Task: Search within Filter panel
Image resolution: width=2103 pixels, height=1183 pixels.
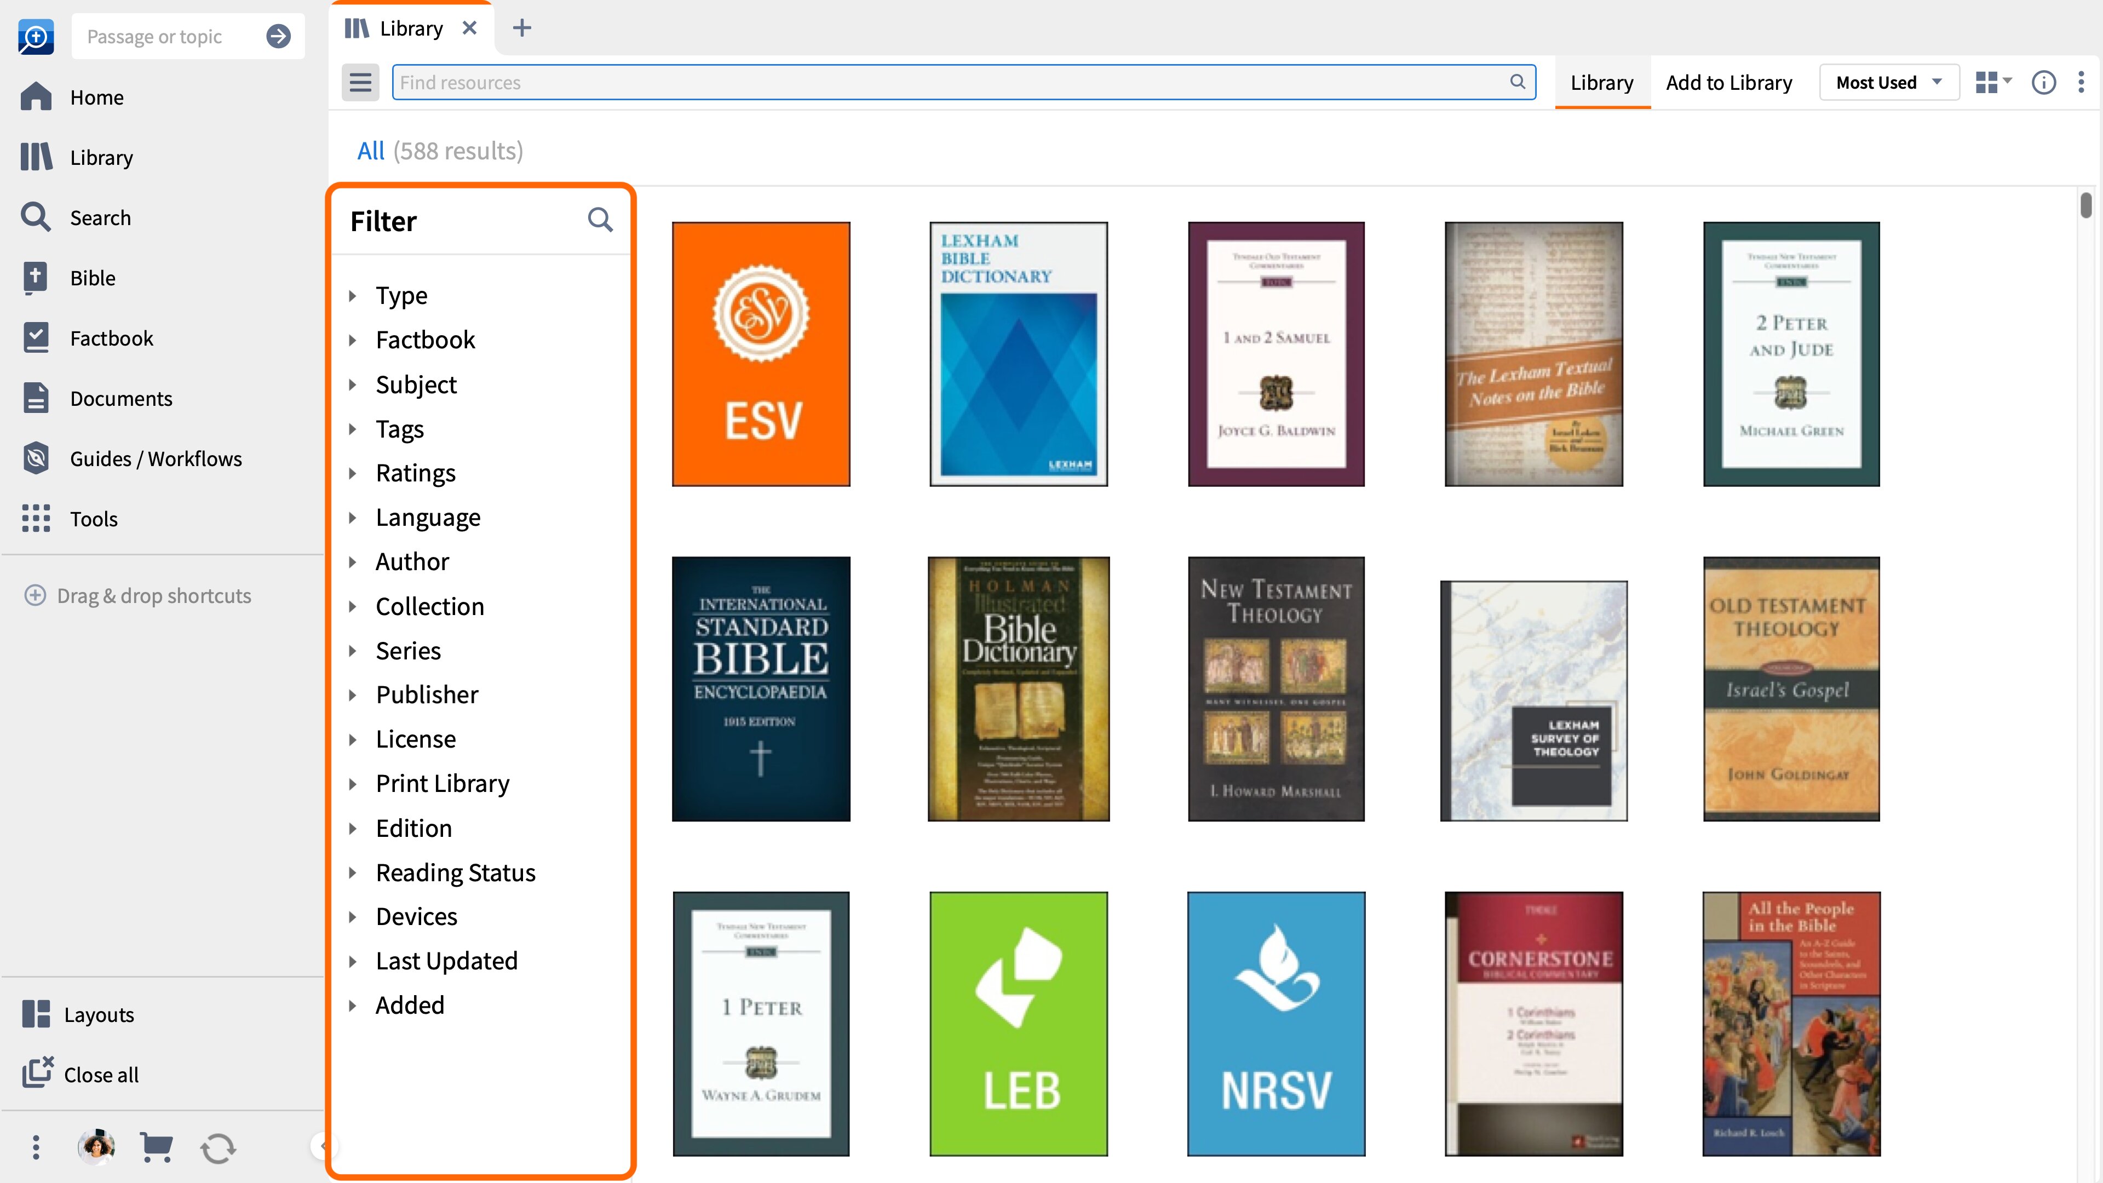Action: [600, 220]
